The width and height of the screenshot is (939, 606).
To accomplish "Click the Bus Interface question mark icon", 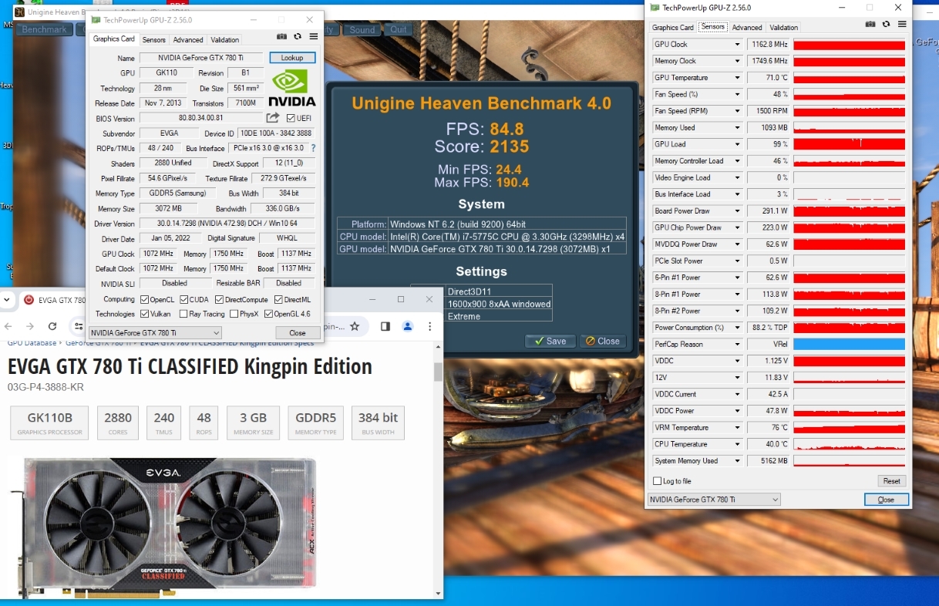I will 313,148.
